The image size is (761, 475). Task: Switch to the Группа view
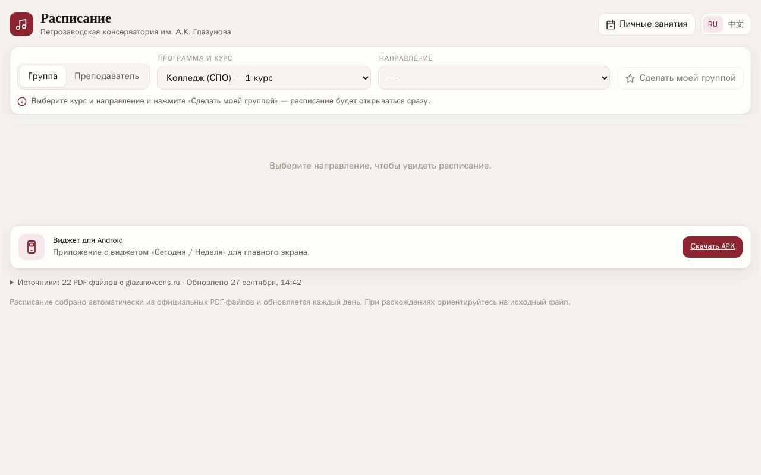pos(43,77)
